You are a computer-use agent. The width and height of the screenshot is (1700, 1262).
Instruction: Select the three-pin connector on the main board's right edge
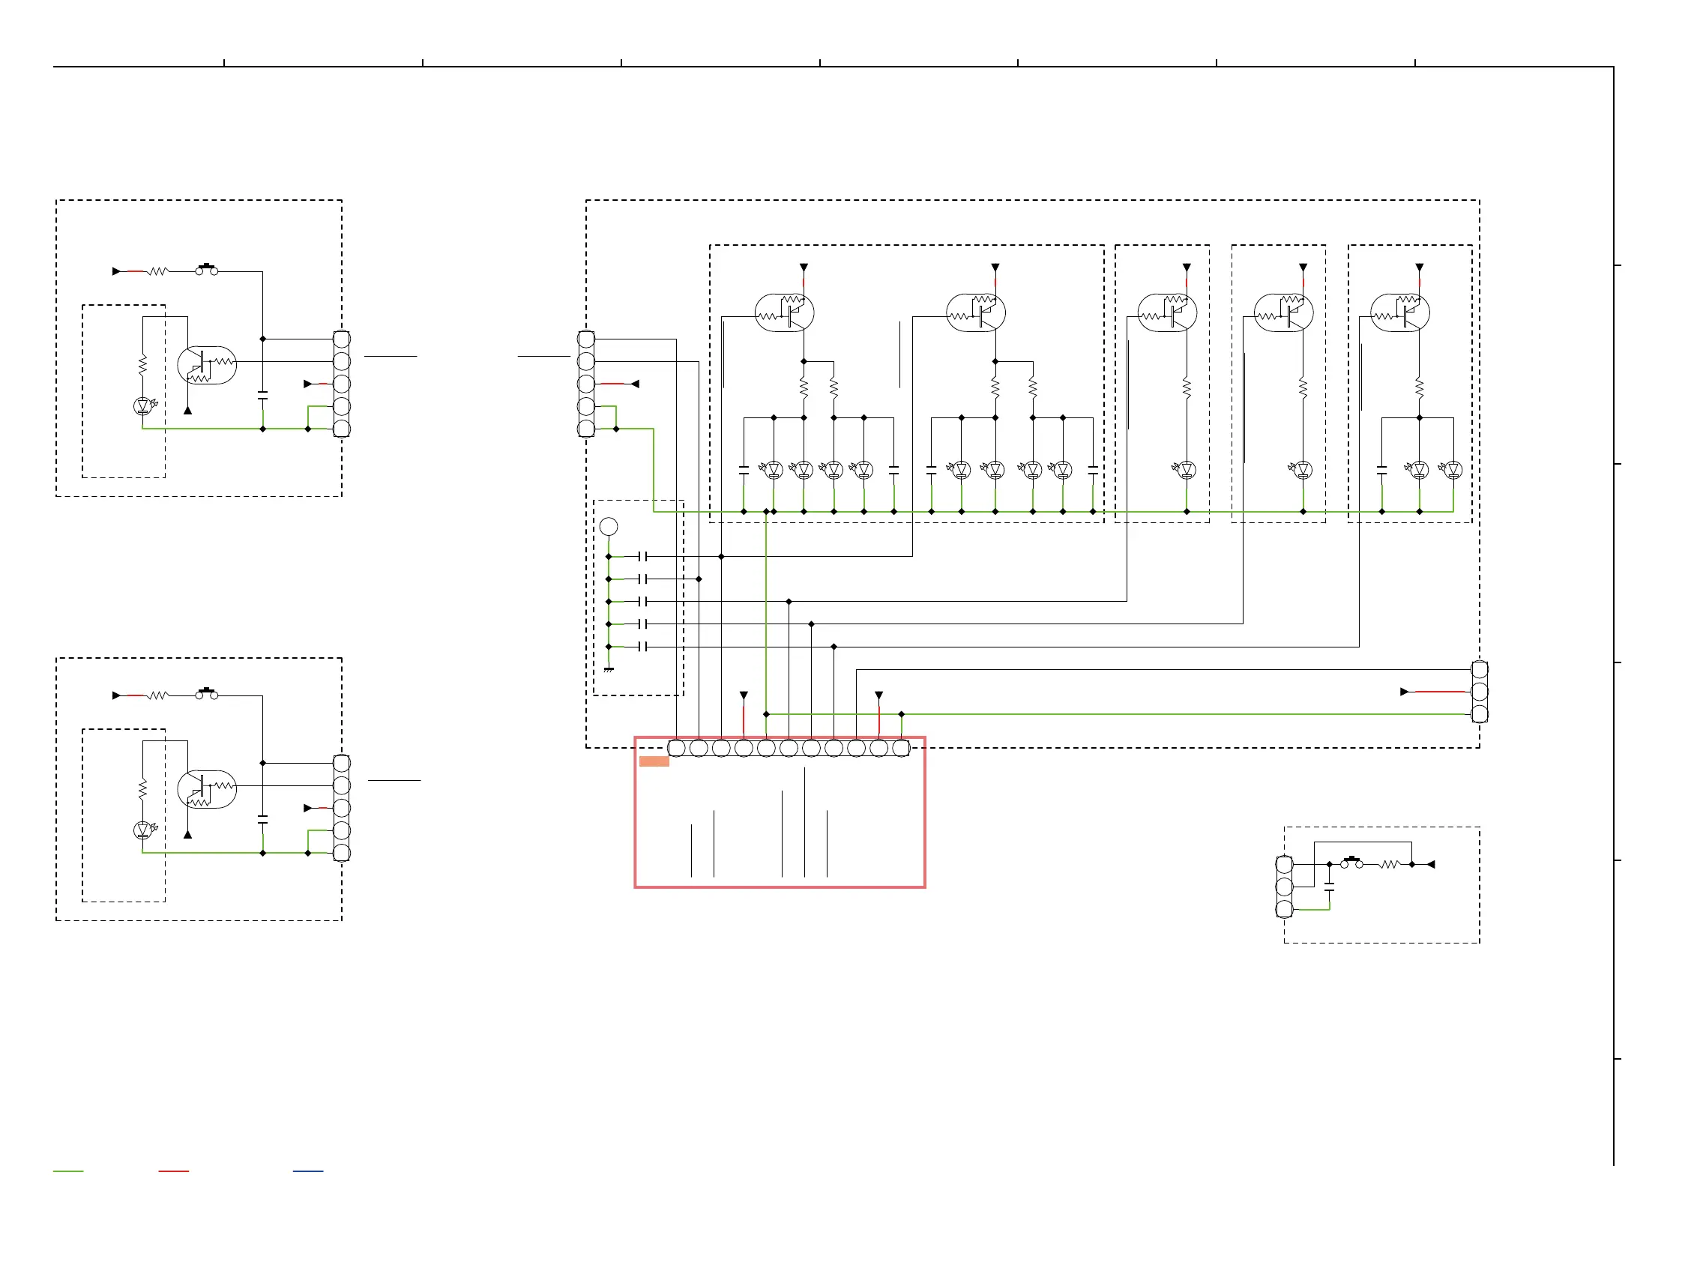[x=1479, y=692]
